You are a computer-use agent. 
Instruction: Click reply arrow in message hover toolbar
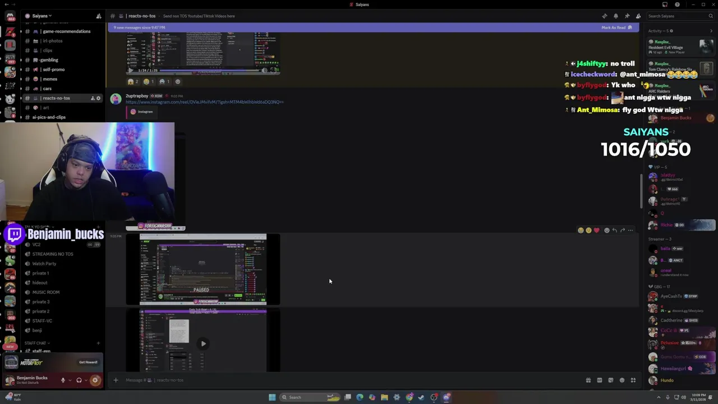(615, 231)
